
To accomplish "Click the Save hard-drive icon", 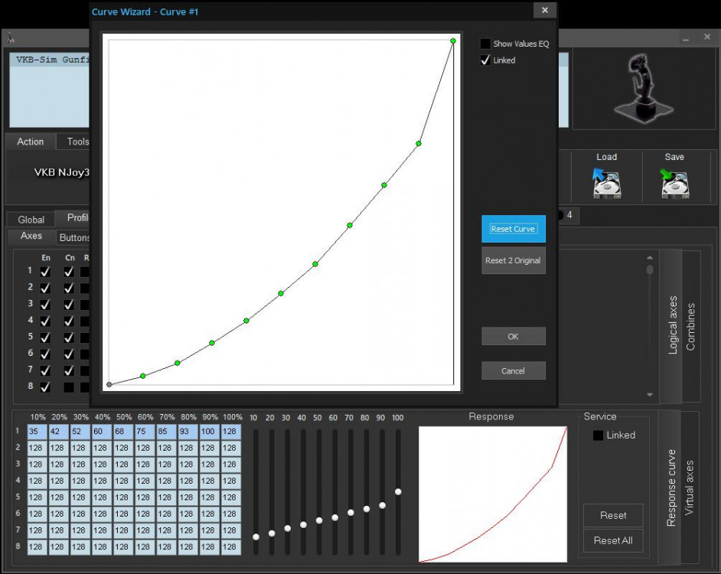I will pos(674,183).
